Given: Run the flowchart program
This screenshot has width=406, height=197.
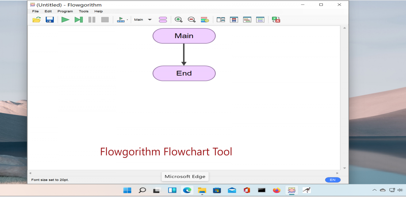Looking at the screenshot, I should tap(65, 19).
